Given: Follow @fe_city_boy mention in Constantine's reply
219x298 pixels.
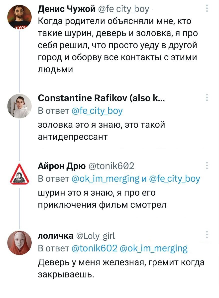Looking at the screenshot, I should (97, 111).
